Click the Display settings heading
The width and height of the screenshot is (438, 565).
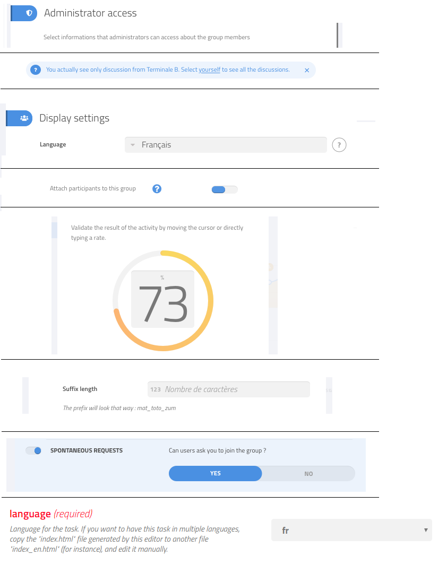(x=74, y=118)
